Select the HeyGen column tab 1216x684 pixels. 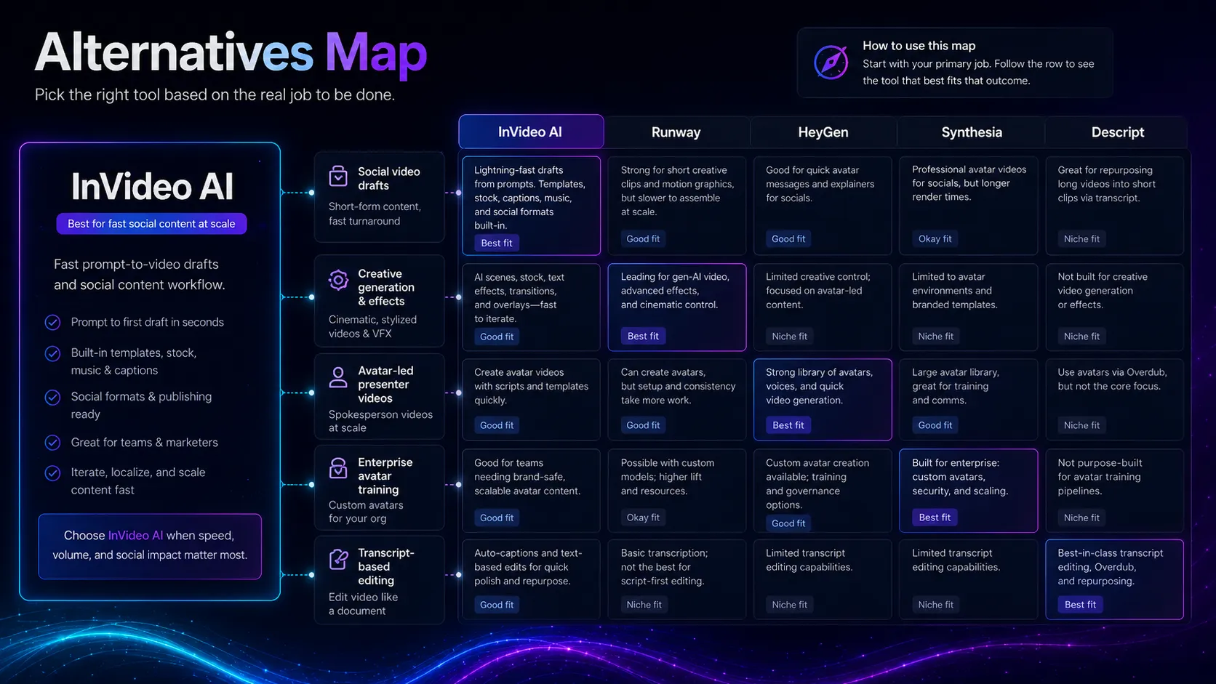pos(823,132)
